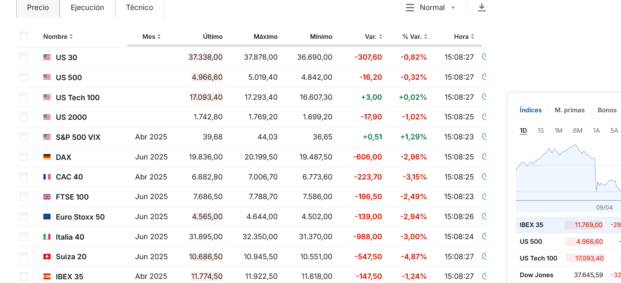Tick the checkbox for US Tech 100
The width and height of the screenshot is (621, 283).
click(x=24, y=97)
